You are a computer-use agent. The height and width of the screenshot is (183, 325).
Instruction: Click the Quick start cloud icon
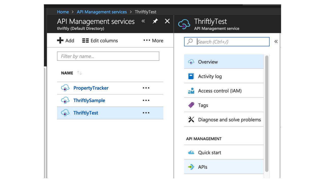pyautogui.click(x=191, y=152)
